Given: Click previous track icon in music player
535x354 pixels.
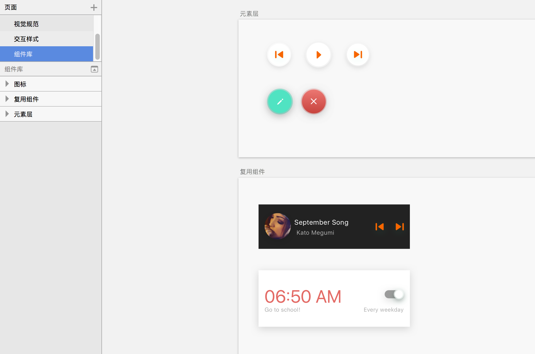Looking at the screenshot, I should point(380,227).
